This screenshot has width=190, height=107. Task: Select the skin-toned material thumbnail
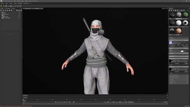pyautogui.click(x=179, y=31)
